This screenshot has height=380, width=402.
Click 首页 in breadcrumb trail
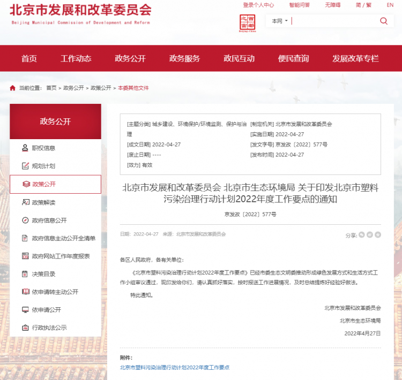[x=51, y=88]
